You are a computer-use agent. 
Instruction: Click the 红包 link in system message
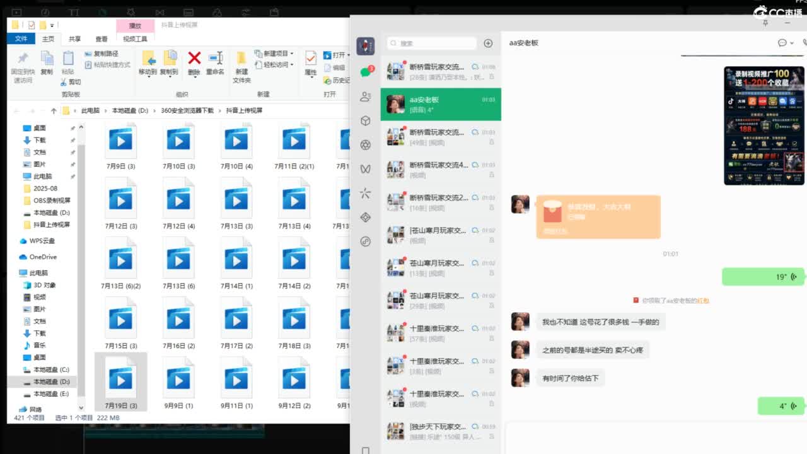tap(703, 301)
